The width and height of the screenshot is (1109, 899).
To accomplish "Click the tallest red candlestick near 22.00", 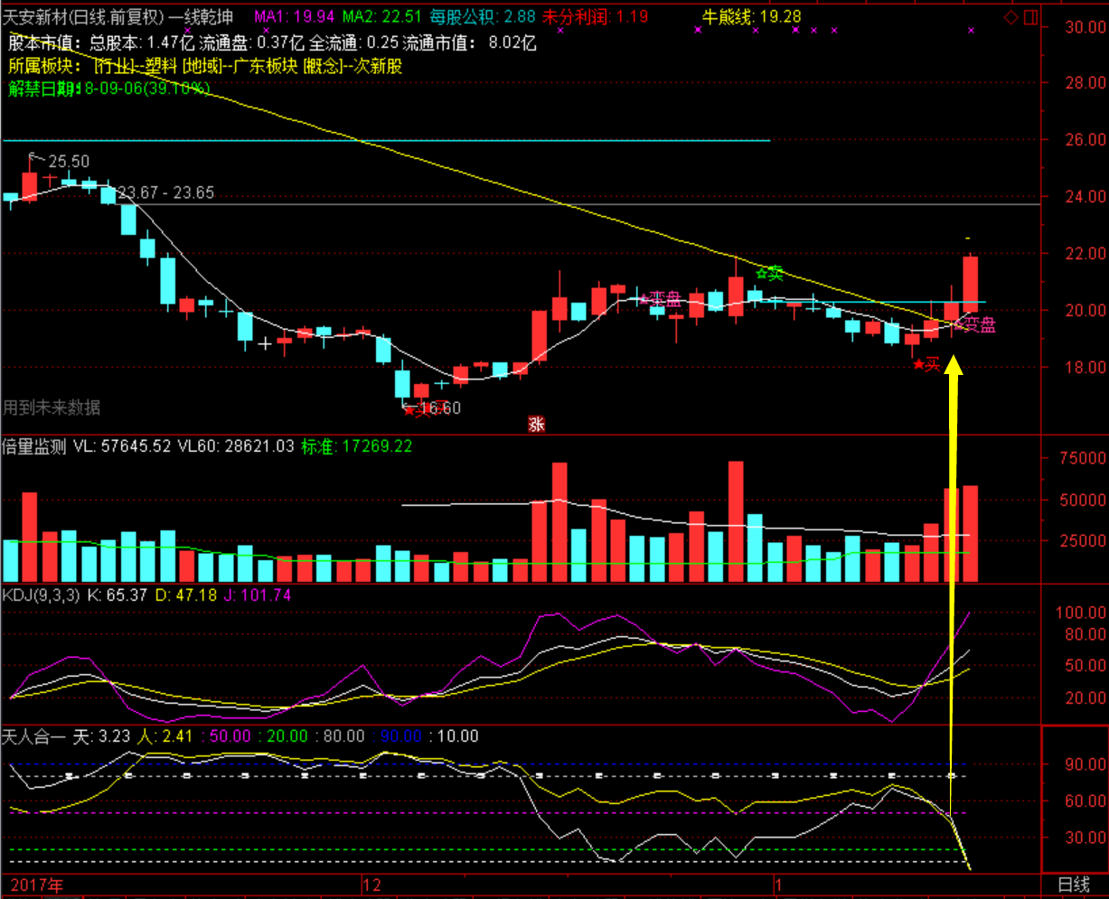I will coord(971,284).
